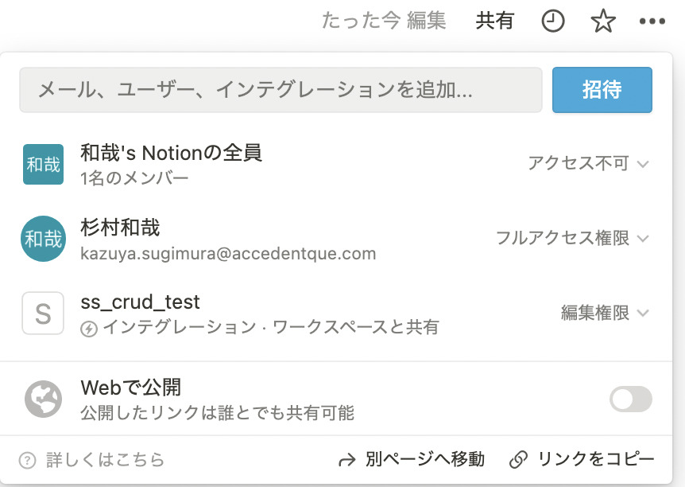Enable the Webで公開 toggle switch
The image size is (685, 487).
(x=631, y=399)
